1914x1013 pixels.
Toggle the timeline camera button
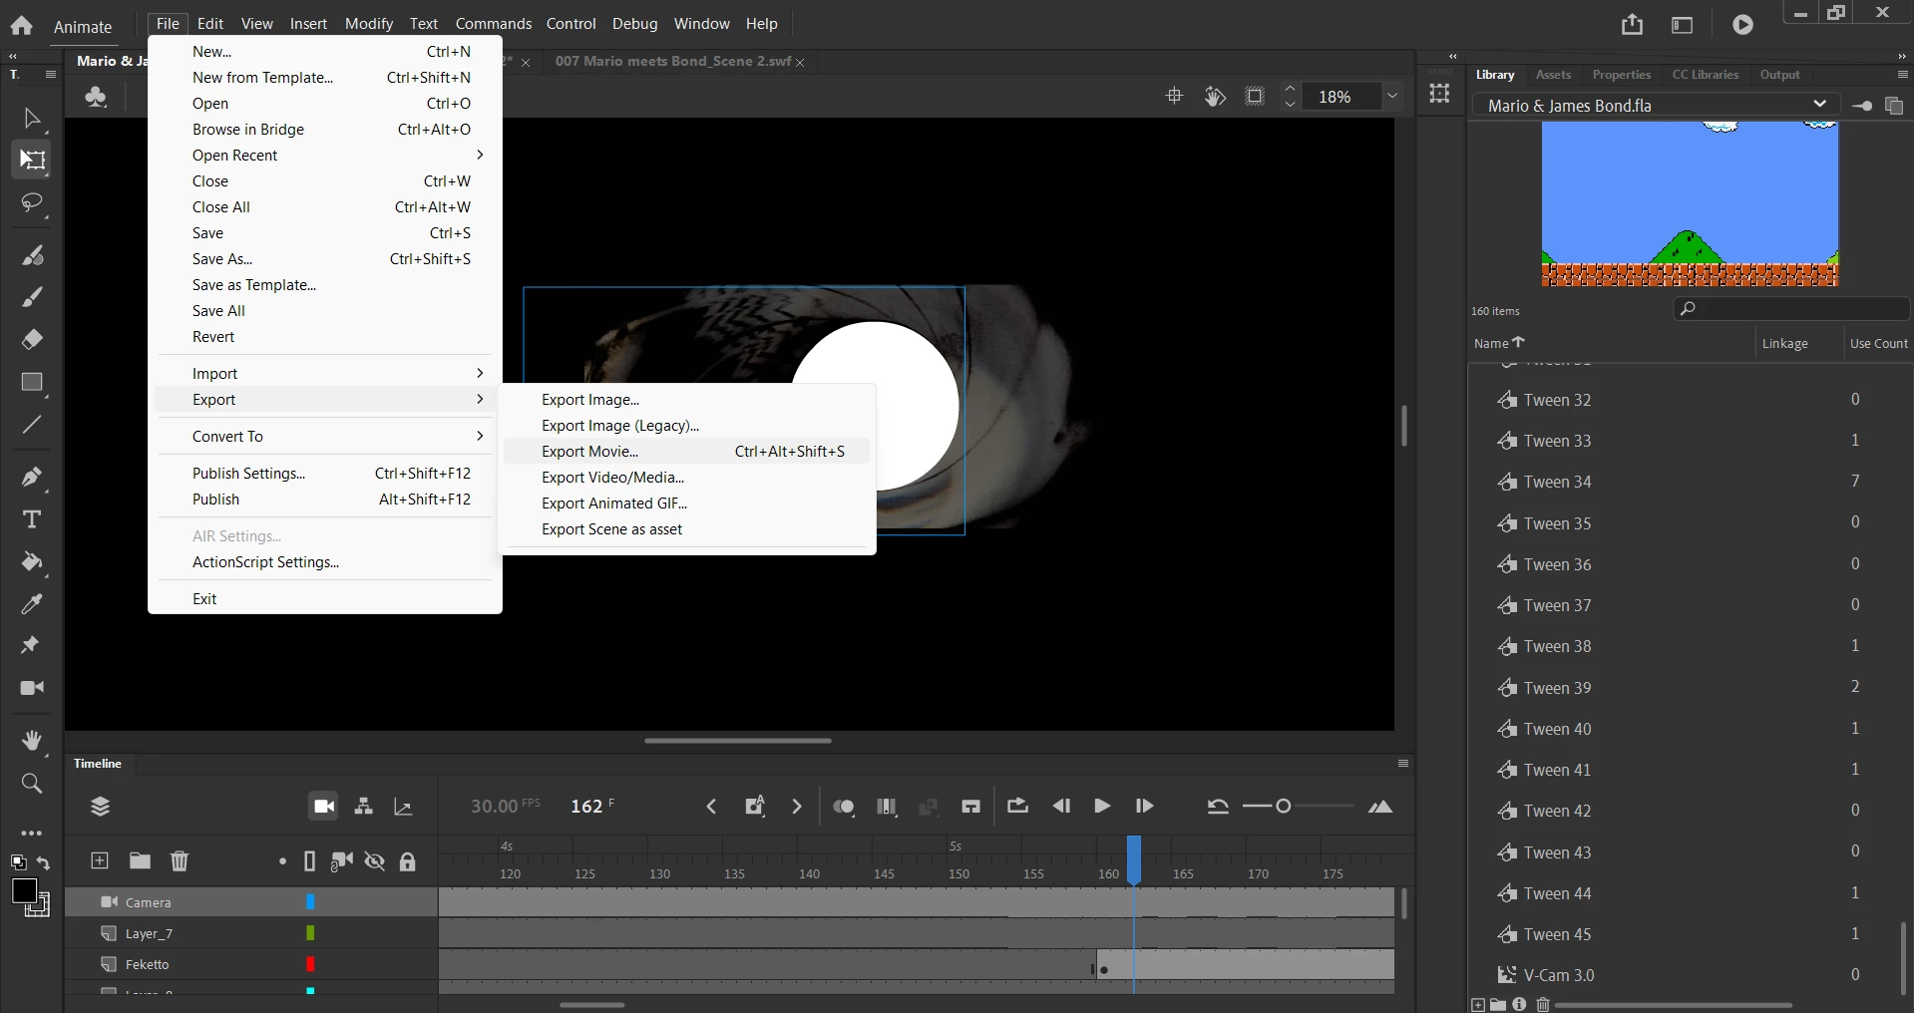pyautogui.click(x=324, y=806)
